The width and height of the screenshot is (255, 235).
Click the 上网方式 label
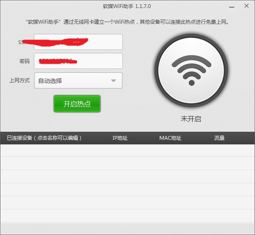tap(20, 80)
